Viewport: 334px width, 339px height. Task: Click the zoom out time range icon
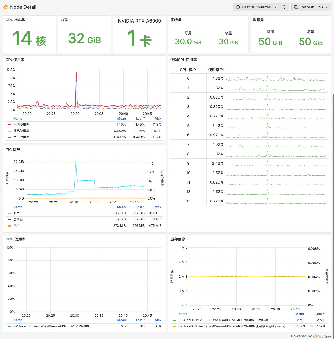coord(284,7)
